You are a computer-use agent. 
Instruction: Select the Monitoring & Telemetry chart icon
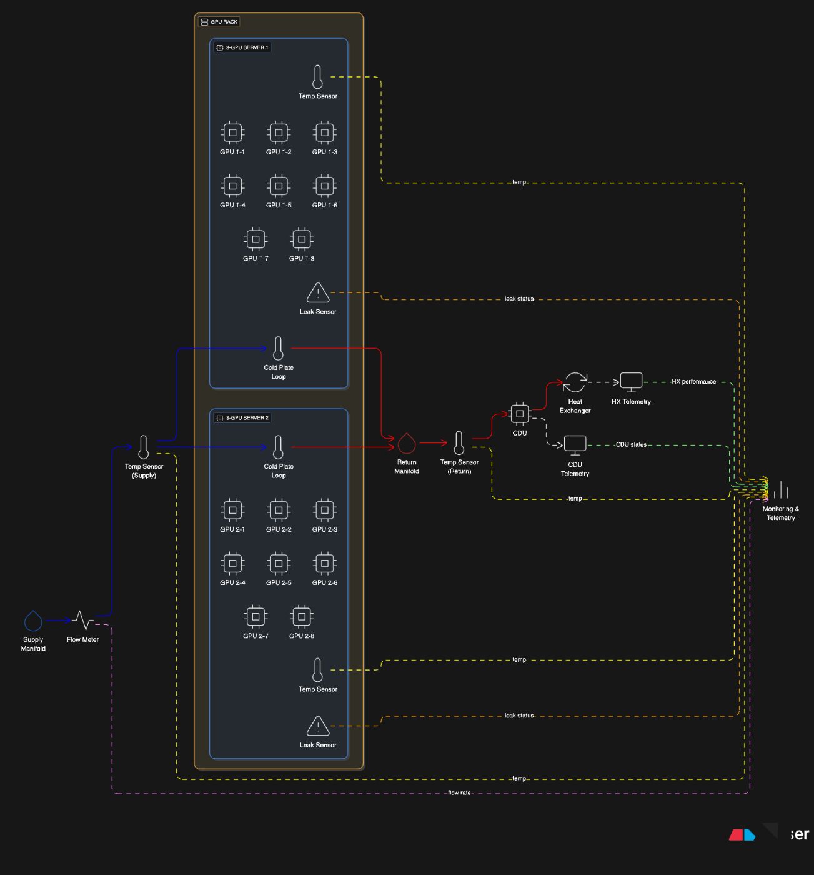pyautogui.click(x=780, y=489)
